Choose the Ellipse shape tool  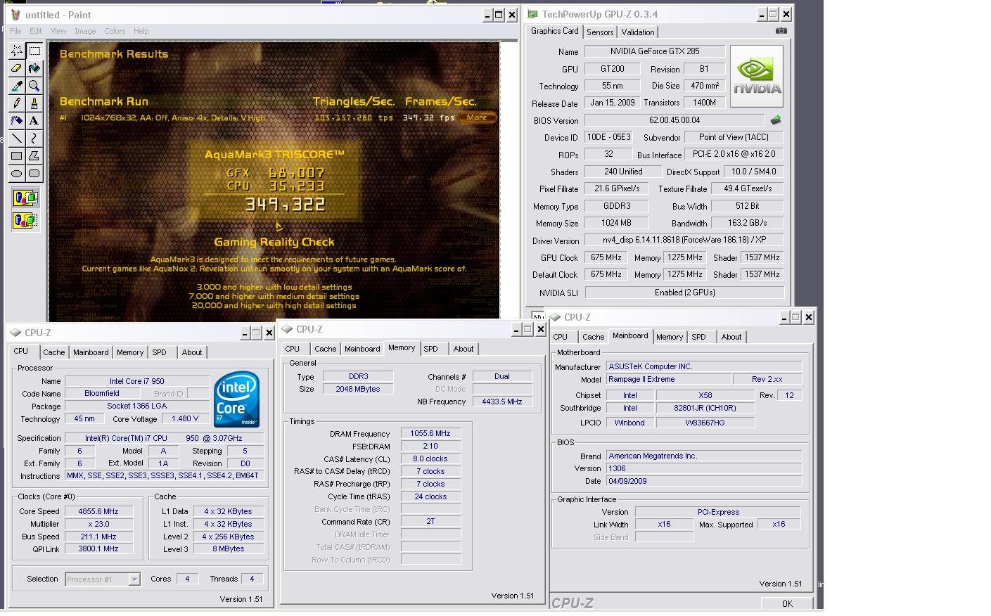click(17, 174)
